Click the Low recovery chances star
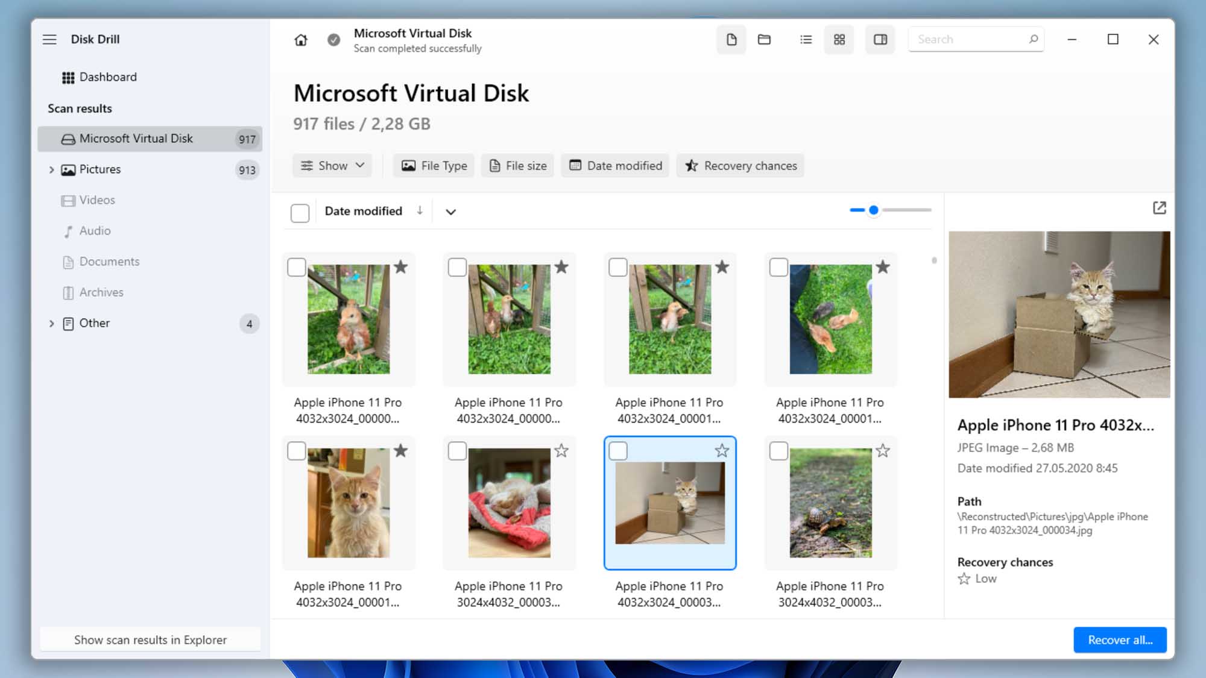Screen dimensions: 1206x678 click(x=964, y=579)
